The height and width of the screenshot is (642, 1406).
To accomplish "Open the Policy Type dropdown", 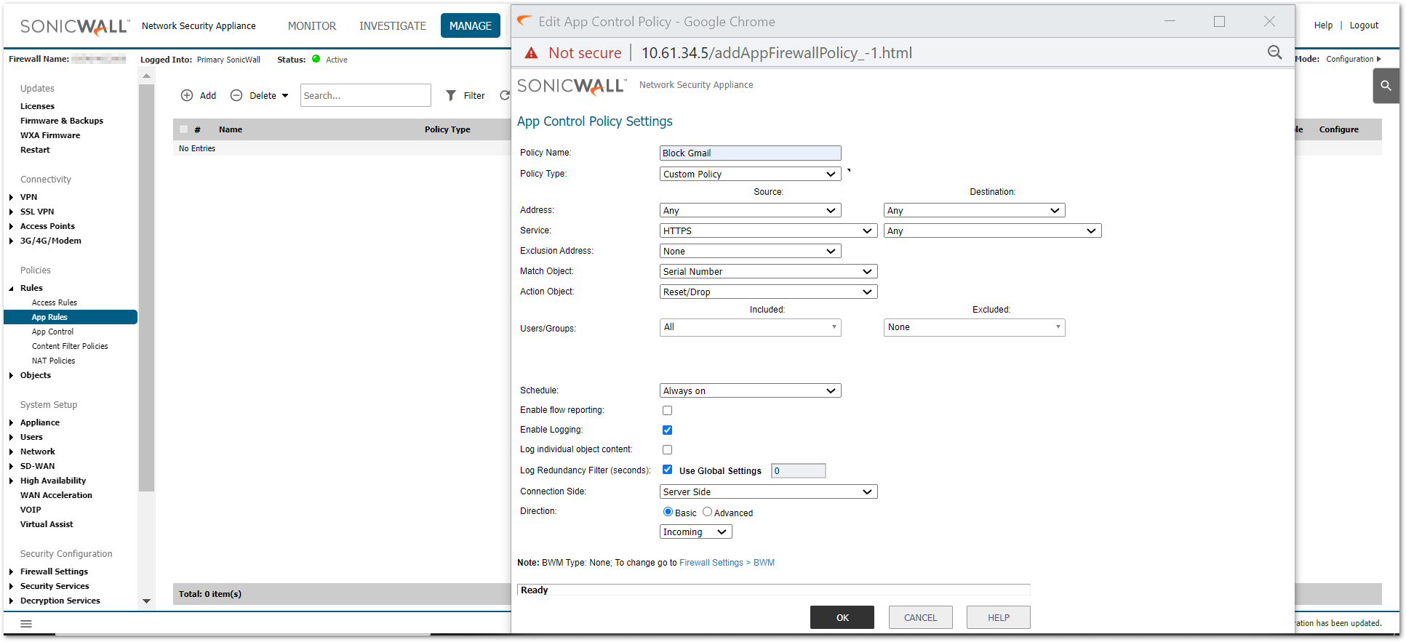I will click(x=750, y=174).
